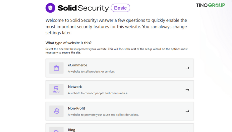Select the Blog website type card
The width and height of the screenshot is (232, 132).
pos(120,128)
